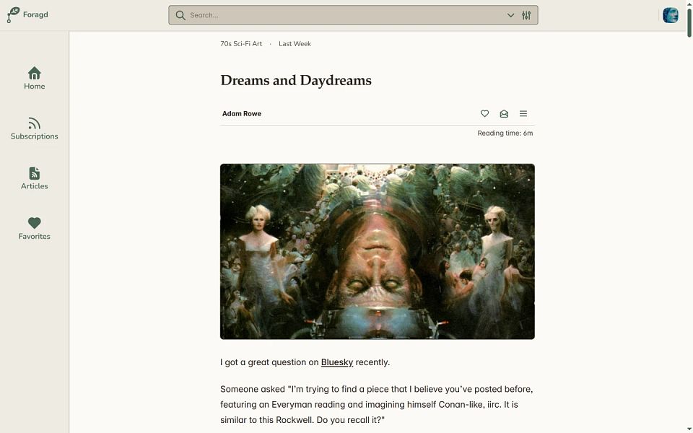
Task: Open the user profile avatar
Action: [671, 15]
